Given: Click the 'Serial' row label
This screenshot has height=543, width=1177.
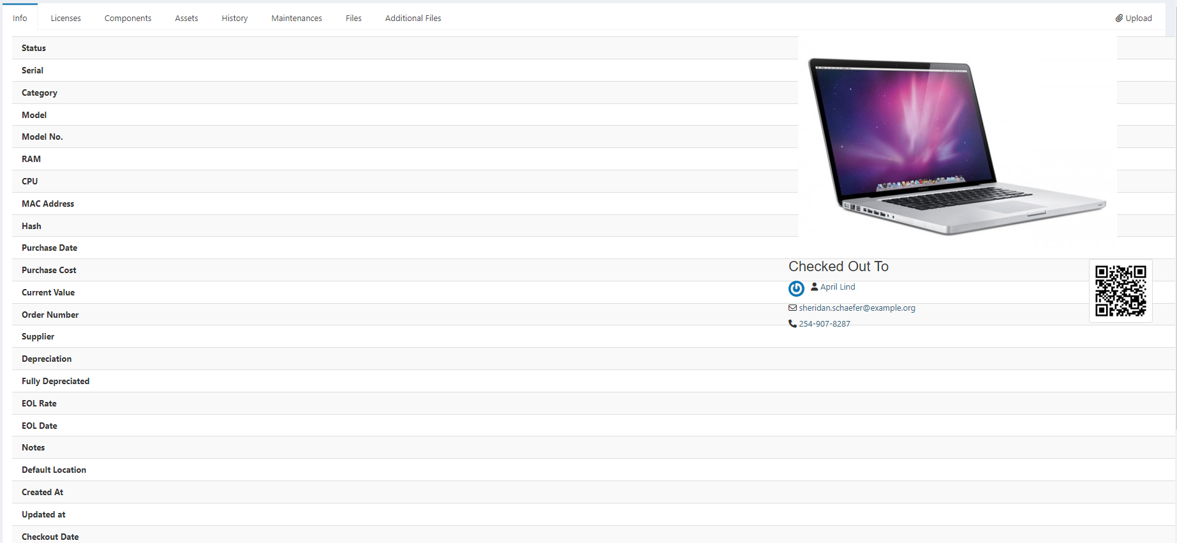Looking at the screenshot, I should [33, 70].
